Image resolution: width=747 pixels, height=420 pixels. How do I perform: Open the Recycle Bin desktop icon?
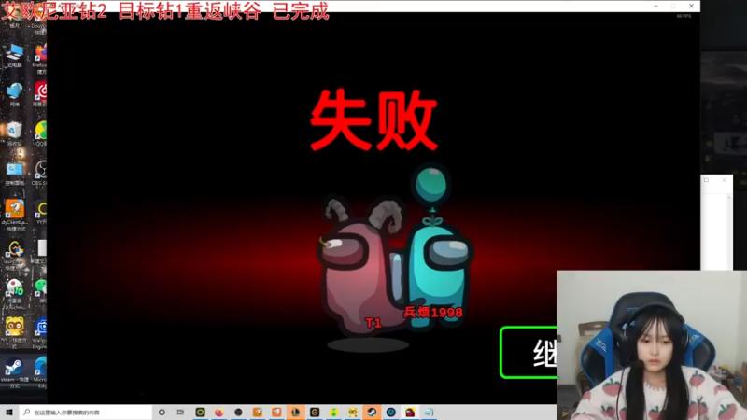coord(14,133)
